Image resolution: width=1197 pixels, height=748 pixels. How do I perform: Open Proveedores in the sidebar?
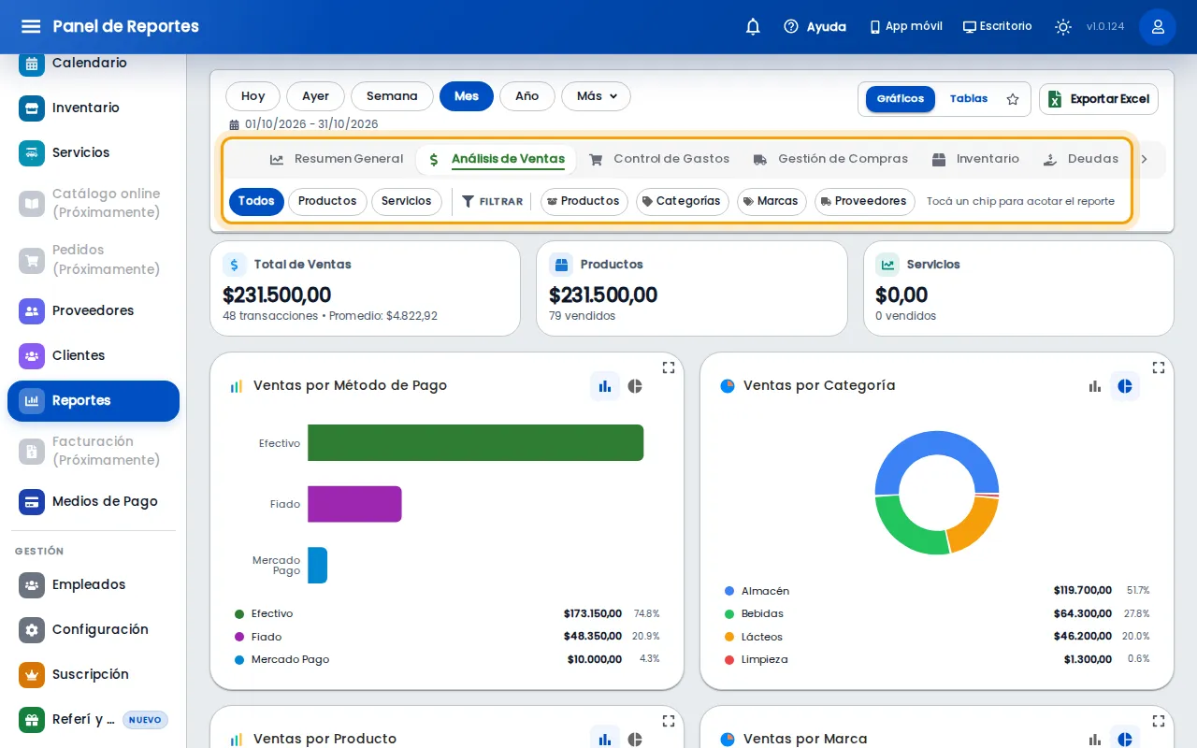coord(94,310)
